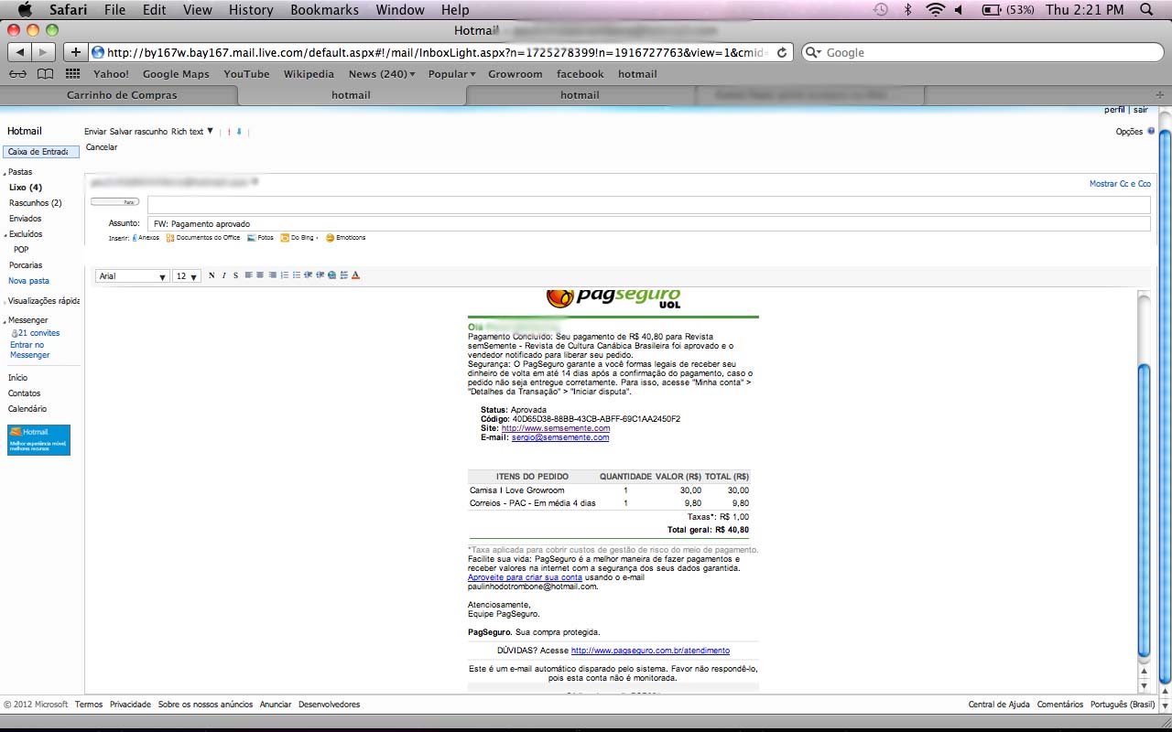Open the Window menu

pyautogui.click(x=400, y=9)
